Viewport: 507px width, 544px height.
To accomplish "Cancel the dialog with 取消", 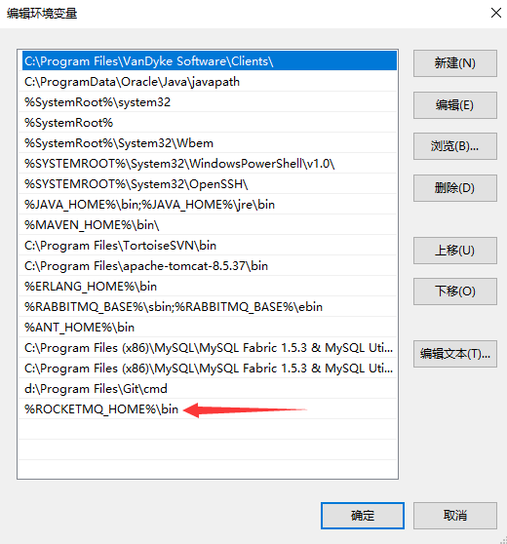I will 455,516.
